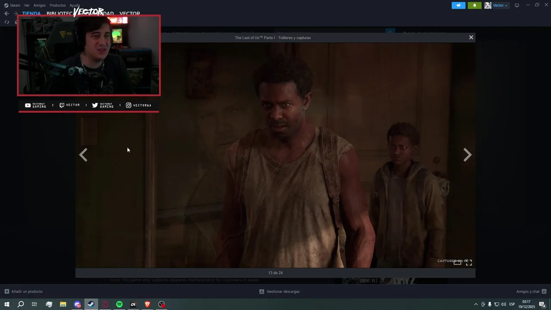Open Task View on the taskbar
The height and width of the screenshot is (310, 551).
(x=34, y=304)
